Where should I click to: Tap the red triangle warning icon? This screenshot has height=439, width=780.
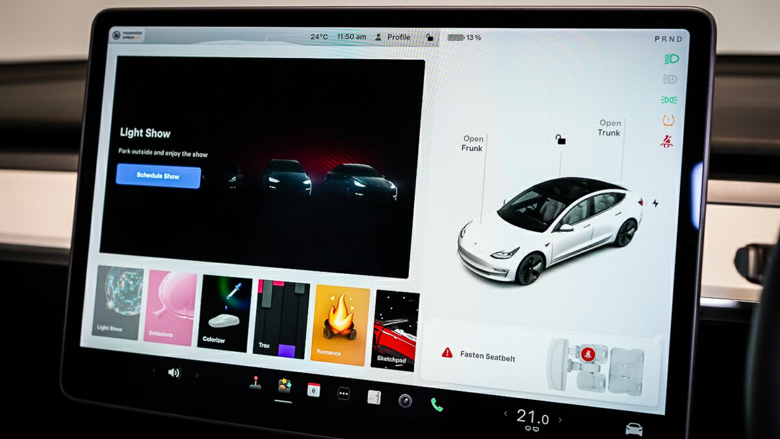click(x=447, y=353)
